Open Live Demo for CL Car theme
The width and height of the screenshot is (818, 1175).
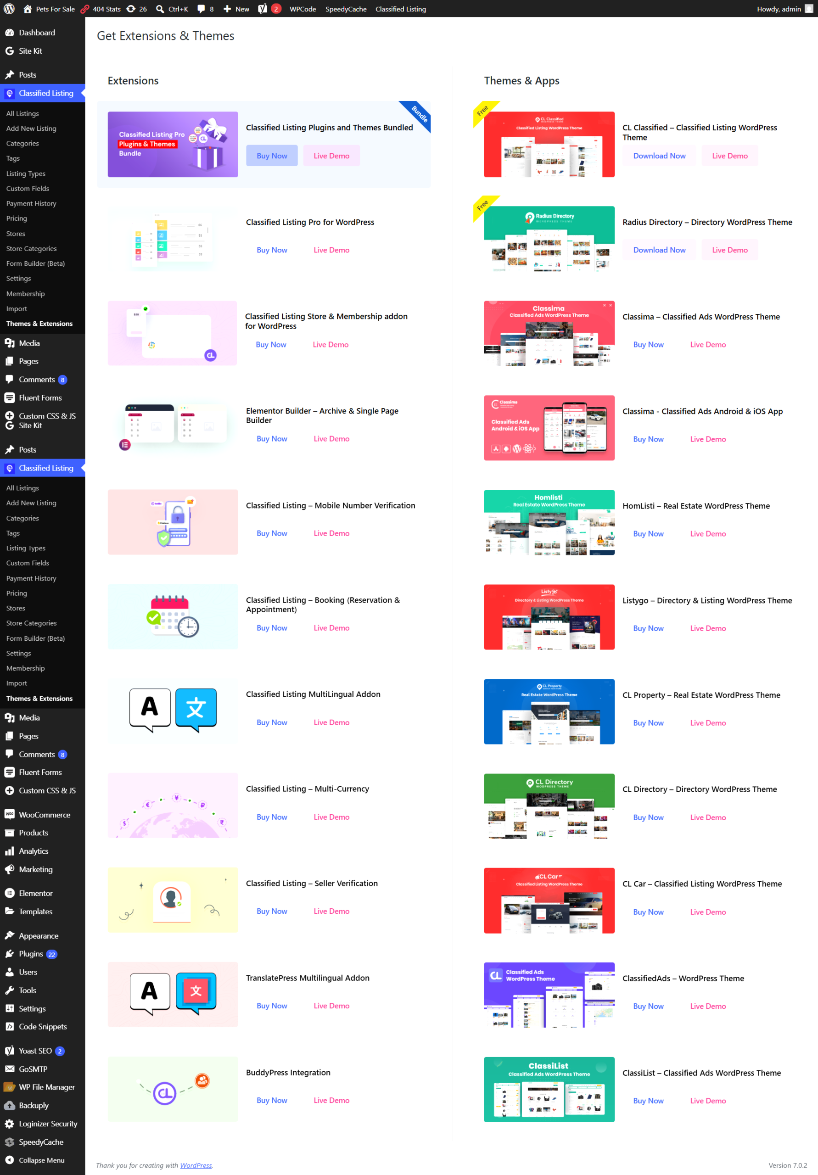click(707, 912)
